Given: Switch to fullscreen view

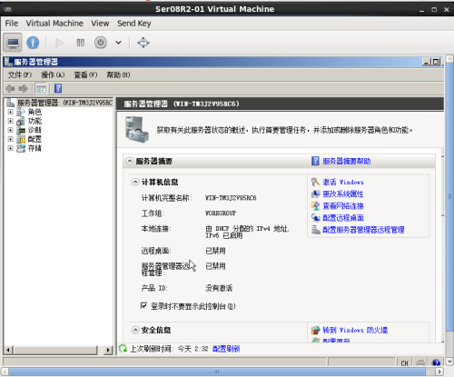Looking at the screenshot, I should (x=143, y=43).
